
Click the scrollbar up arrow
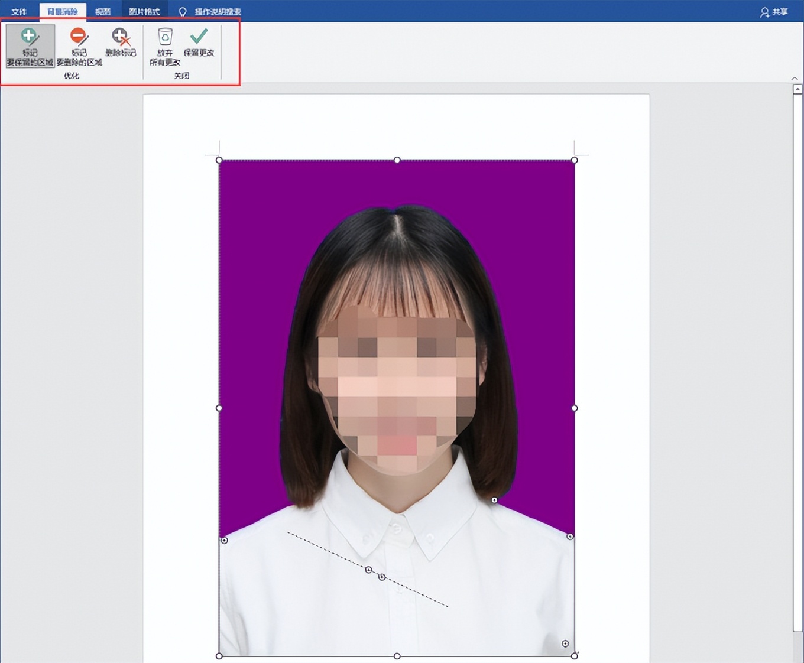(797, 89)
